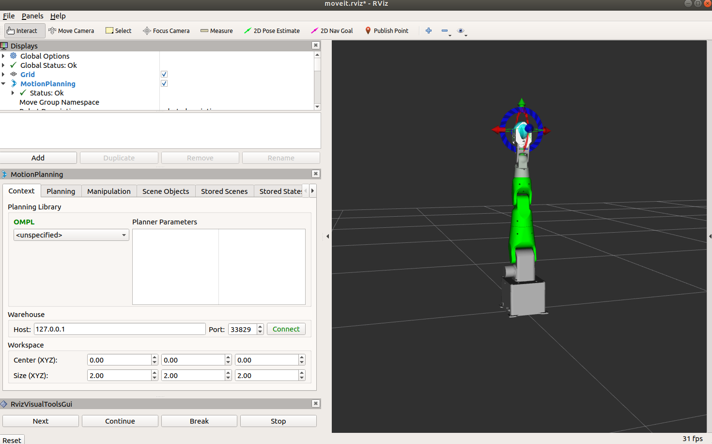Switch to the Stored Scenes tab
The image size is (712, 444).
(224, 191)
